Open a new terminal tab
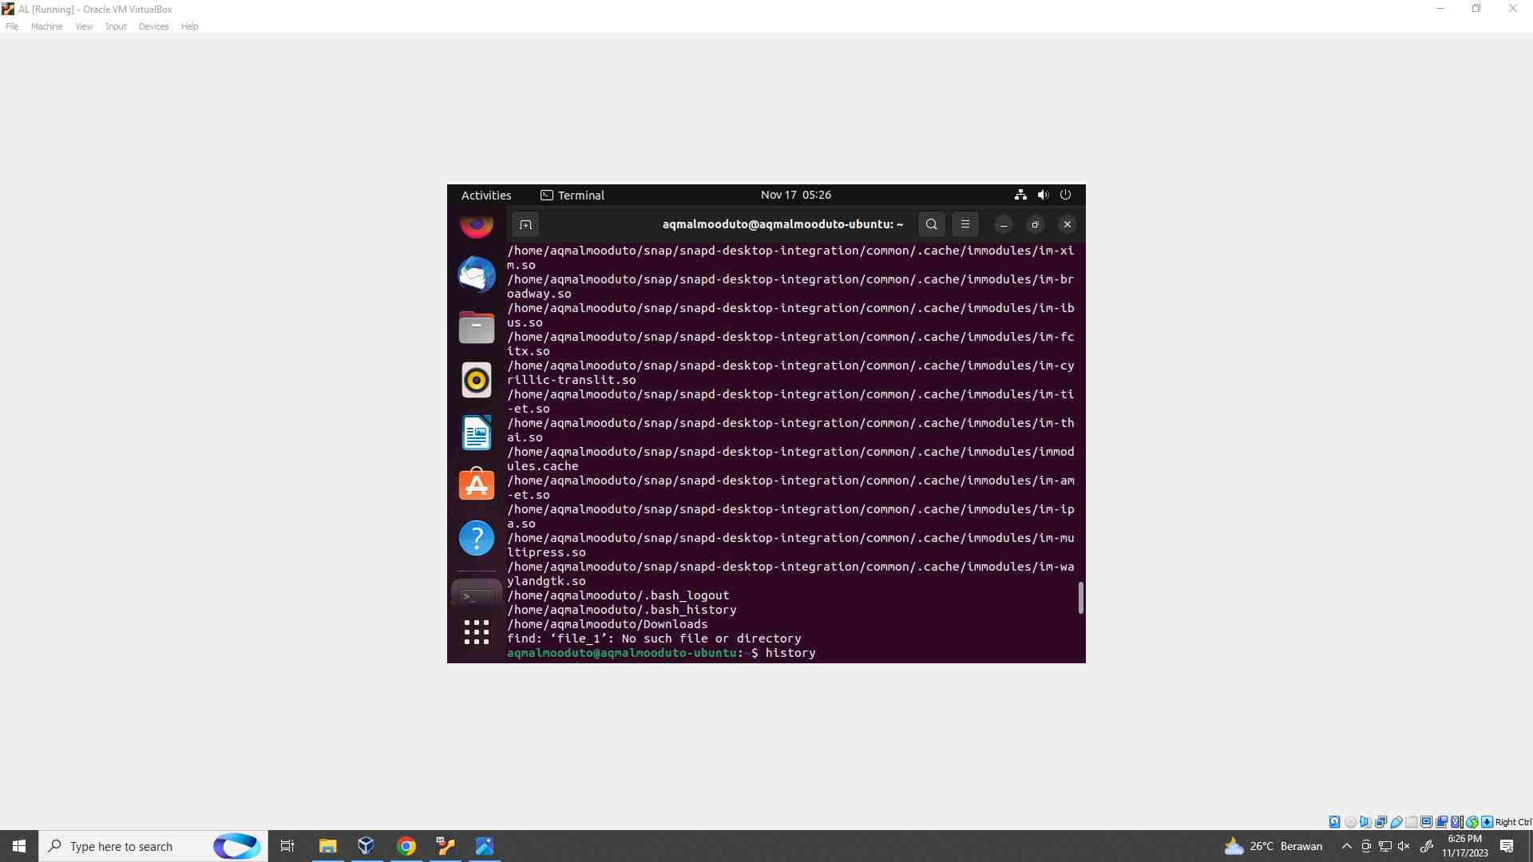The height and width of the screenshot is (862, 1533). tap(525, 224)
